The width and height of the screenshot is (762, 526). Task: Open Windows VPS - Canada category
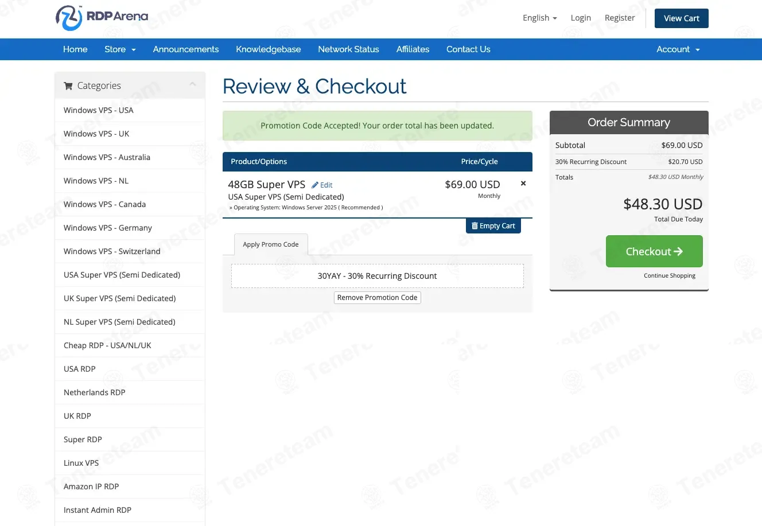(x=130, y=204)
